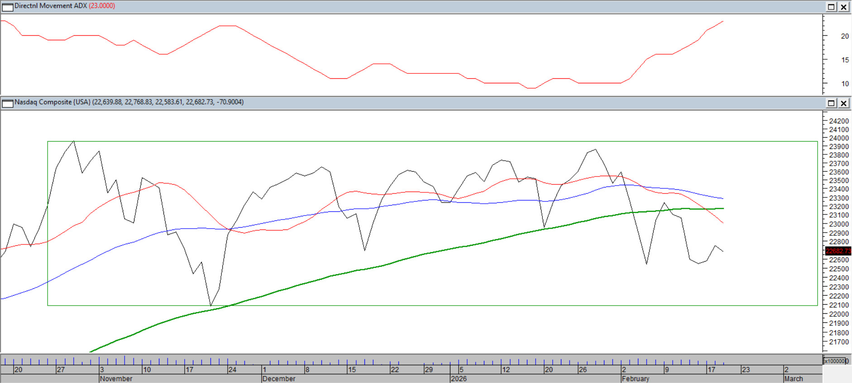This screenshot has height=383, width=852.
Task: Open the ADX pane control icon
Action: (7, 7)
